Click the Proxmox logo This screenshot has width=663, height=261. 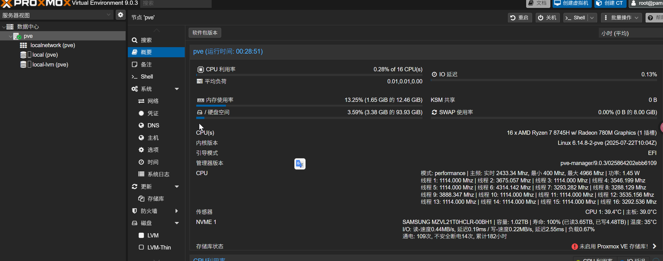point(35,3)
